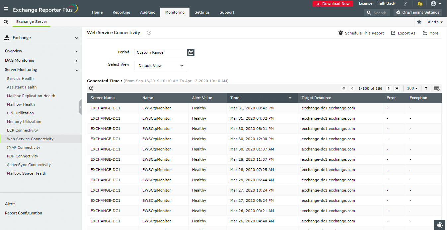Open the Default View dropdown
This screenshot has height=230, width=447.
[x=161, y=66]
